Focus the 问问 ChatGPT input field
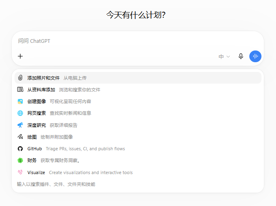Screen dimensions: 276x206 point(138,41)
